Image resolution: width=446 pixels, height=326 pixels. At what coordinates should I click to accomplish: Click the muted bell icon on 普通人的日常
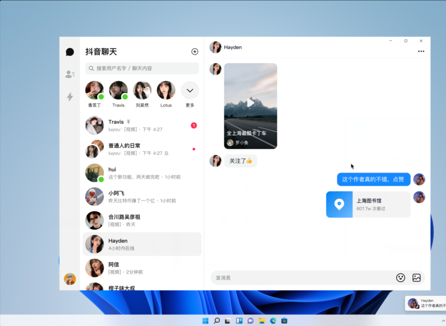pos(167,153)
